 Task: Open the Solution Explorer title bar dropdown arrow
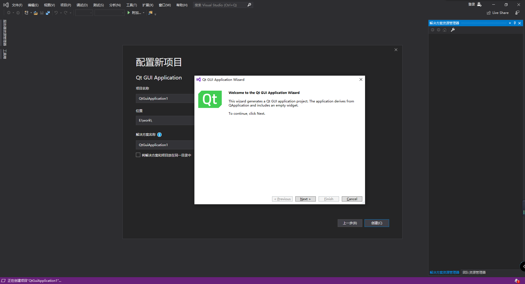click(x=510, y=23)
